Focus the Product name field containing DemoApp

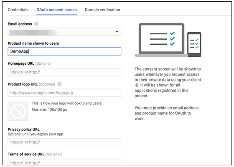(x=64, y=51)
